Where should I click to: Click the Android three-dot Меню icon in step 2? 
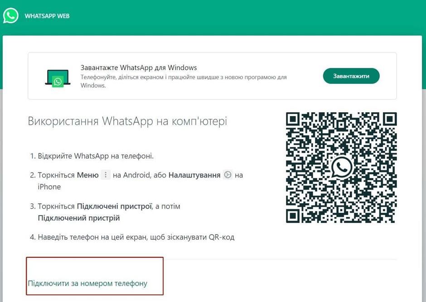[105, 174]
